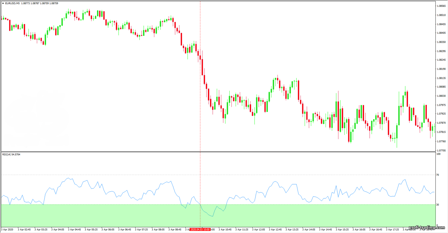Click the 3 Apr 08:45 time label
The height and width of the screenshot is (233, 448).
(x=175, y=230)
